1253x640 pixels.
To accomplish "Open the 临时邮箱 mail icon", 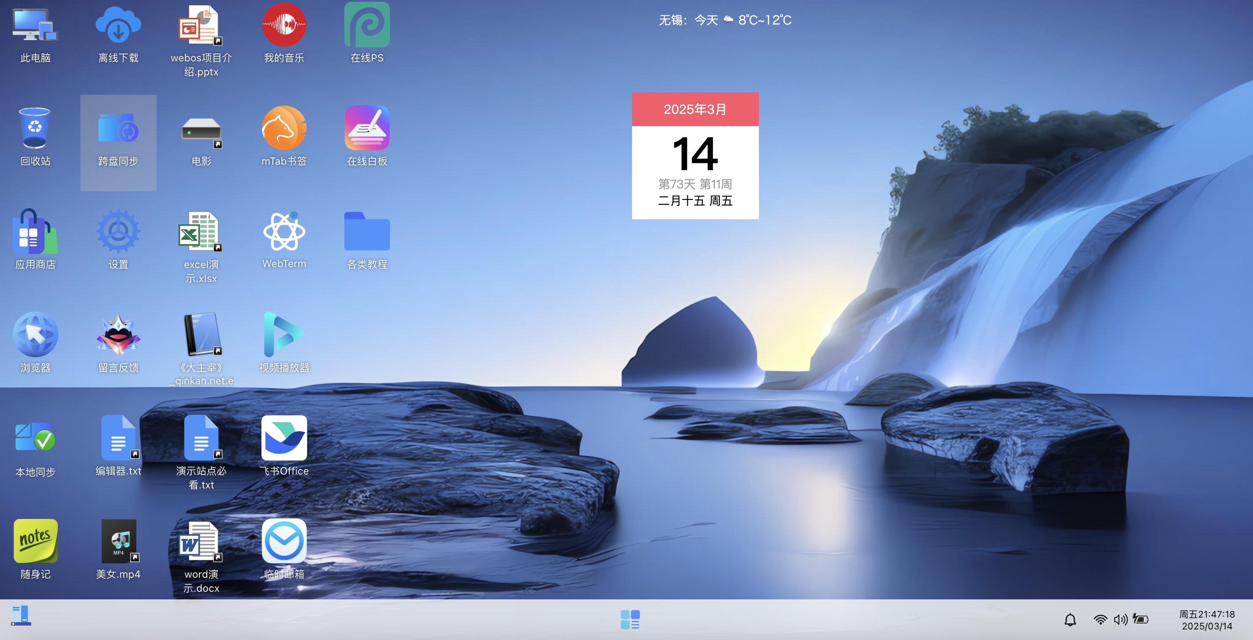I will point(284,541).
